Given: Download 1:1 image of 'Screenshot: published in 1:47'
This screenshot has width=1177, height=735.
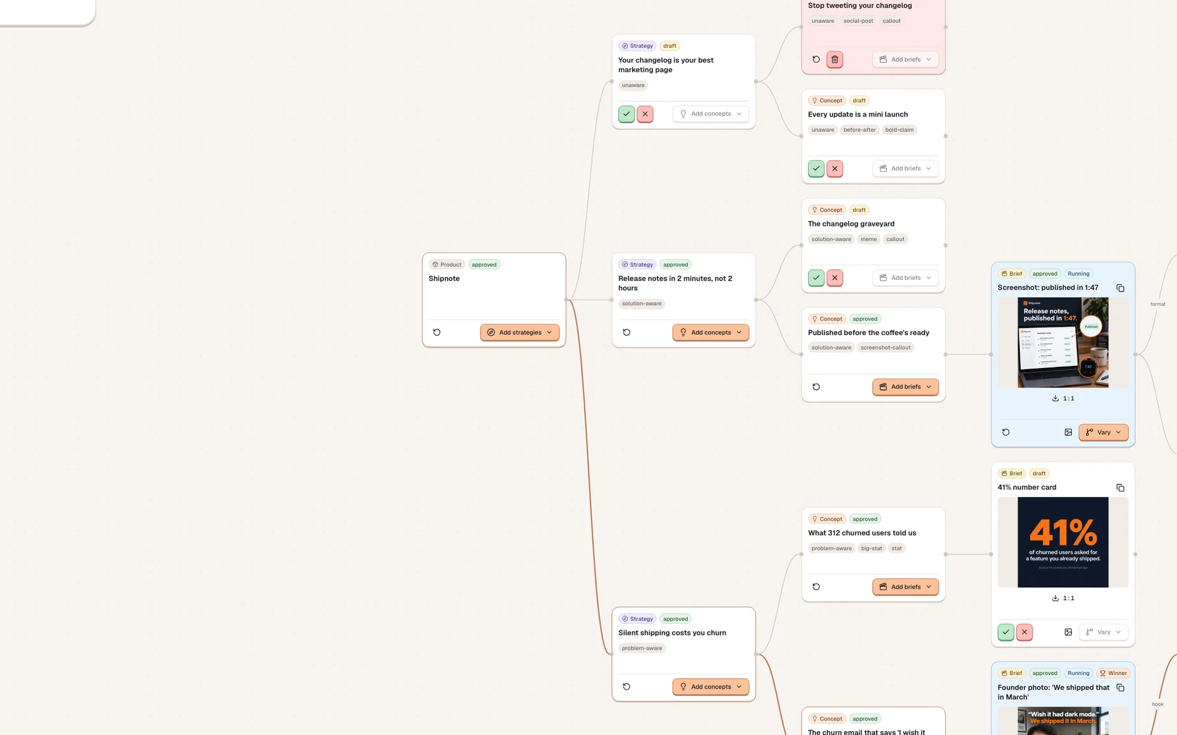Looking at the screenshot, I should [x=1063, y=399].
